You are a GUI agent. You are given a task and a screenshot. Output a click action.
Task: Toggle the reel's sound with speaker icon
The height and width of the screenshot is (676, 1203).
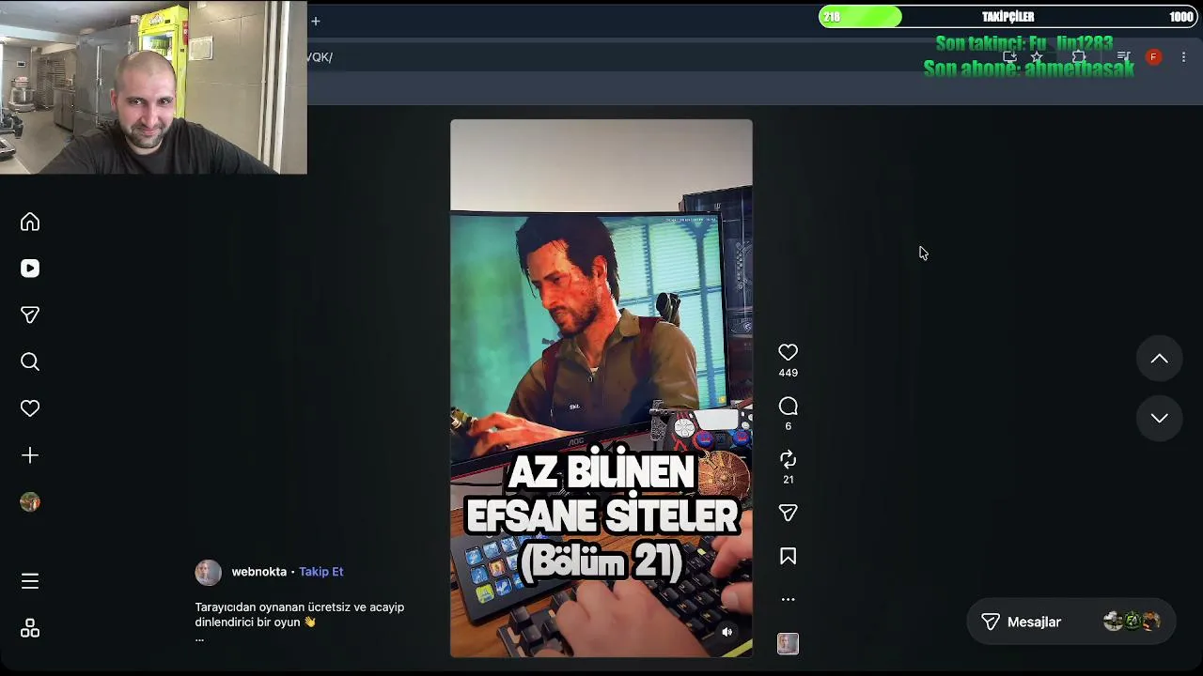[726, 632]
